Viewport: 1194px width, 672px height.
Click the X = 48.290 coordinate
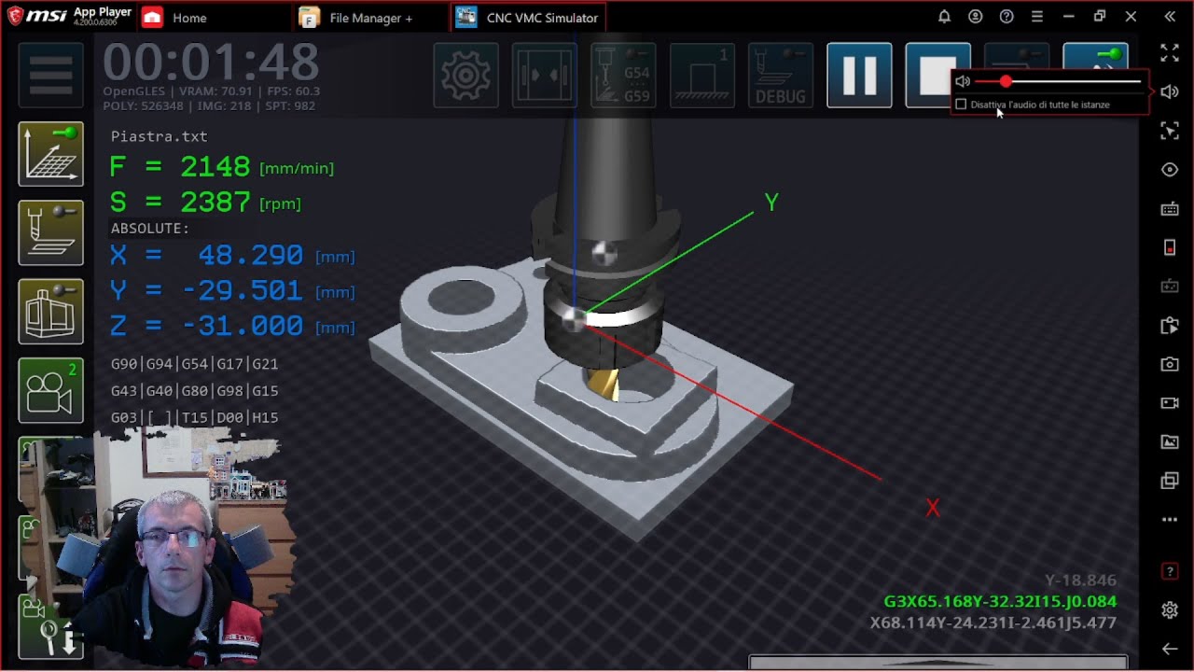click(231, 255)
